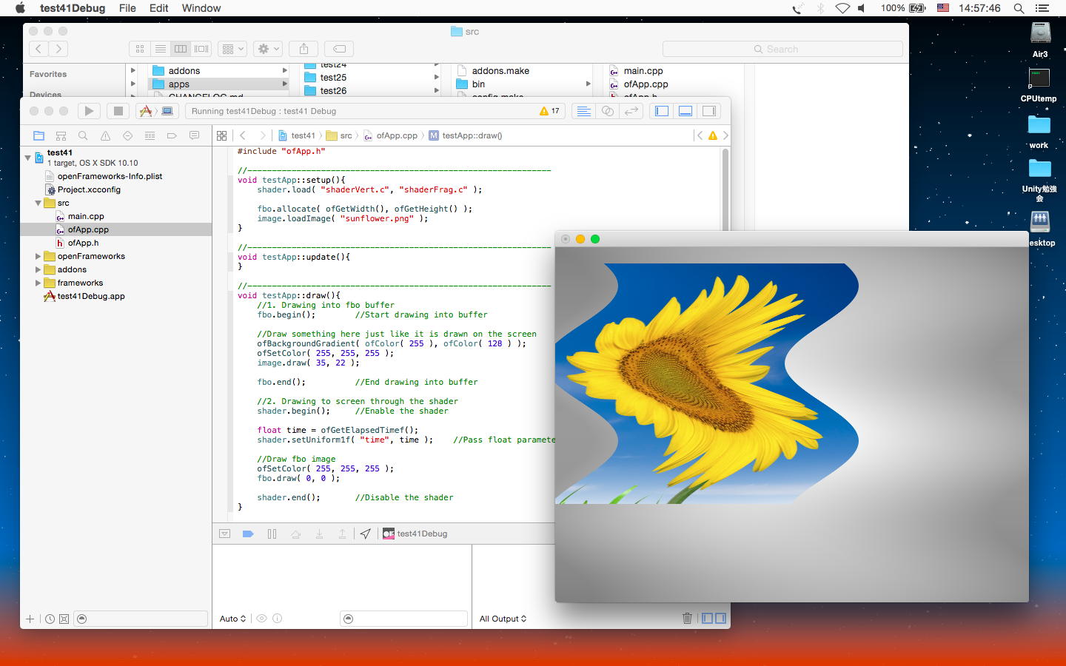Click the Run button in Xcode toolbar
The width and height of the screenshot is (1066, 666).
point(89,111)
